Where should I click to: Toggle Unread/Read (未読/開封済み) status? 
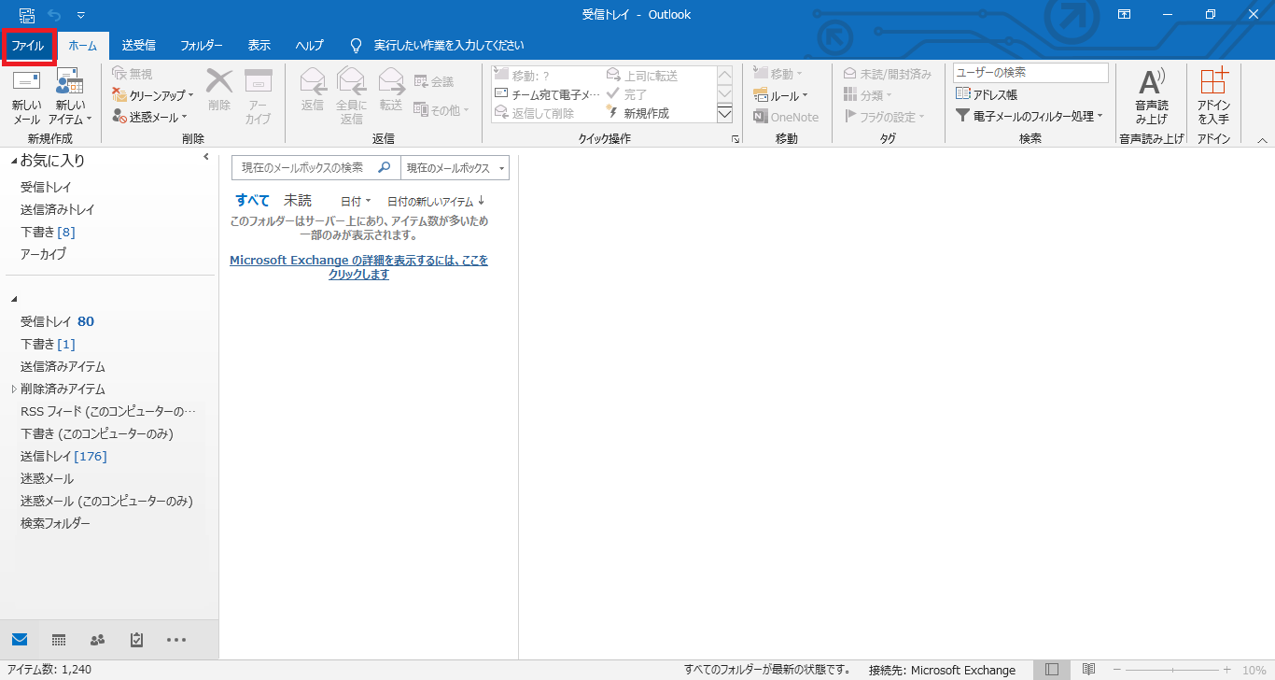point(887,74)
